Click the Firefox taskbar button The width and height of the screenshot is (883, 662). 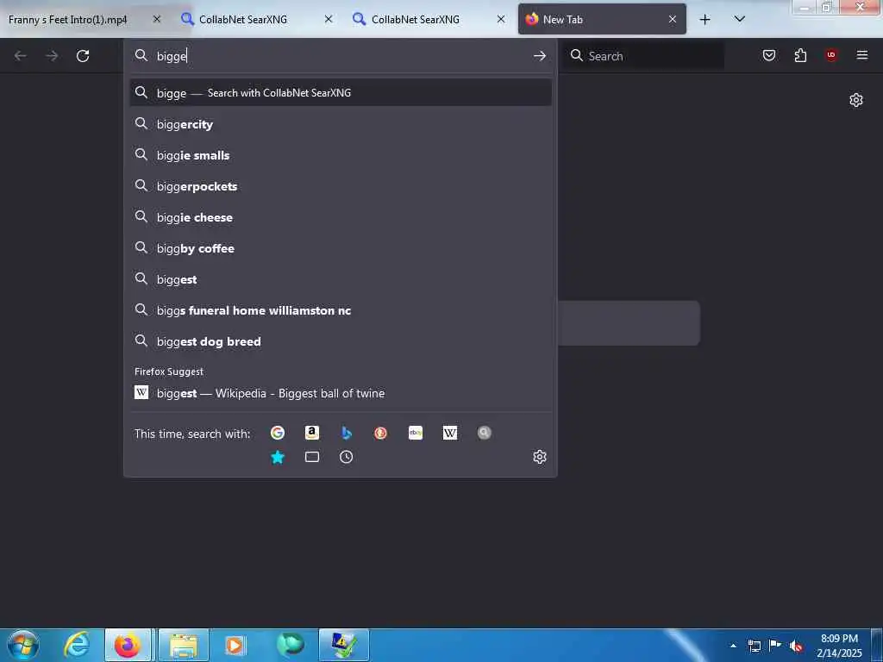coord(128,645)
